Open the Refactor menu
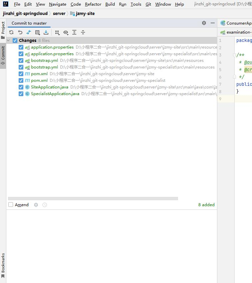This screenshot has width=252, height=283. tap(93, 4)
